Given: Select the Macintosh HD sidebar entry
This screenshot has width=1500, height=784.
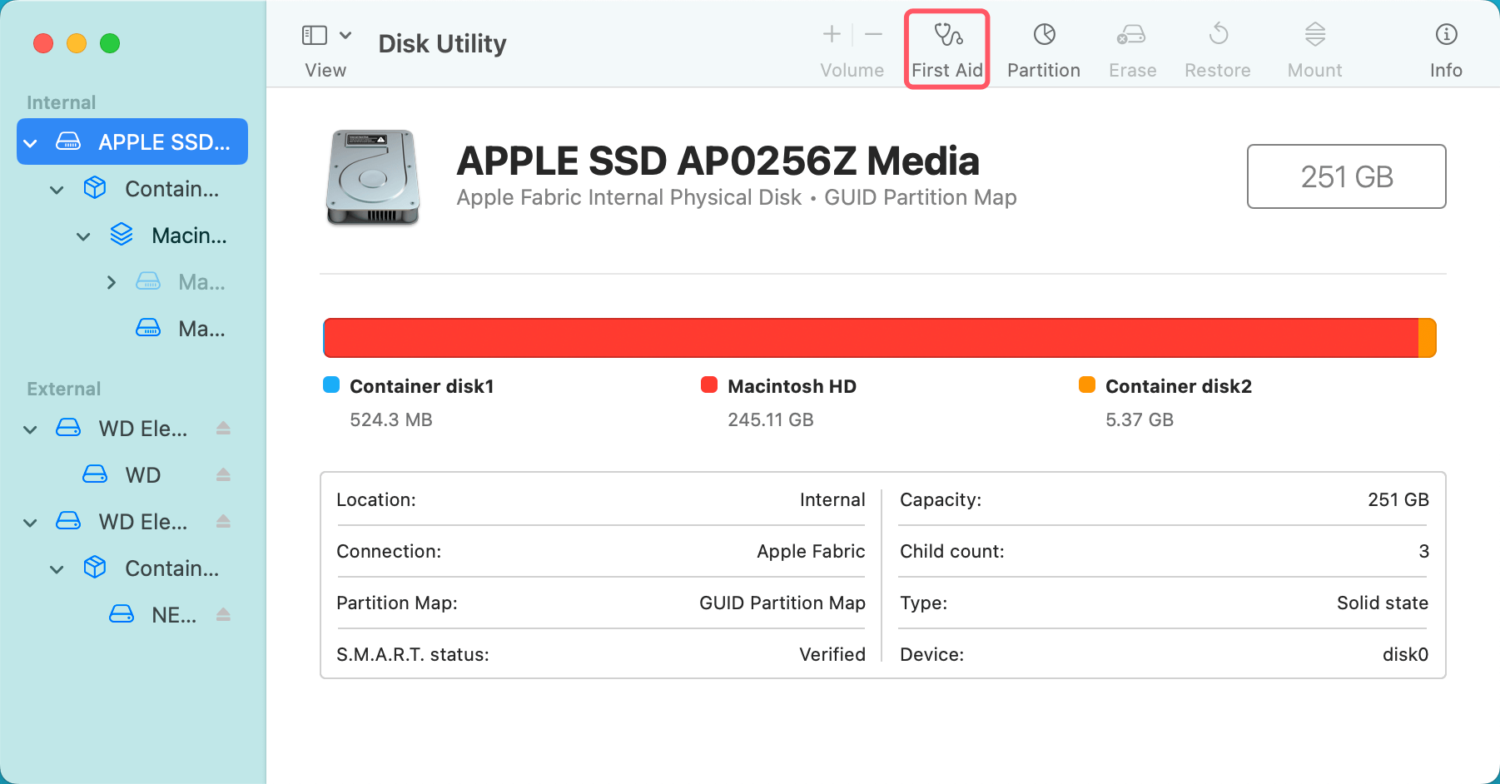Looking at the screenshot, I should coord(188,235).
